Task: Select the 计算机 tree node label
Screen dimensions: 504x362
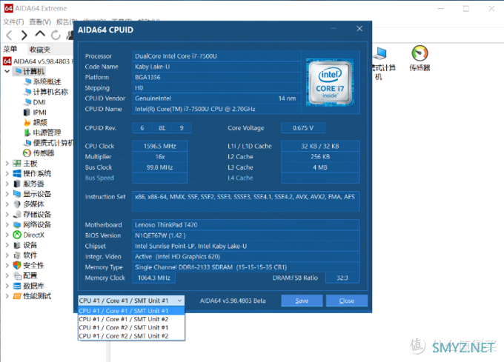Action: [x=34, y=71]
